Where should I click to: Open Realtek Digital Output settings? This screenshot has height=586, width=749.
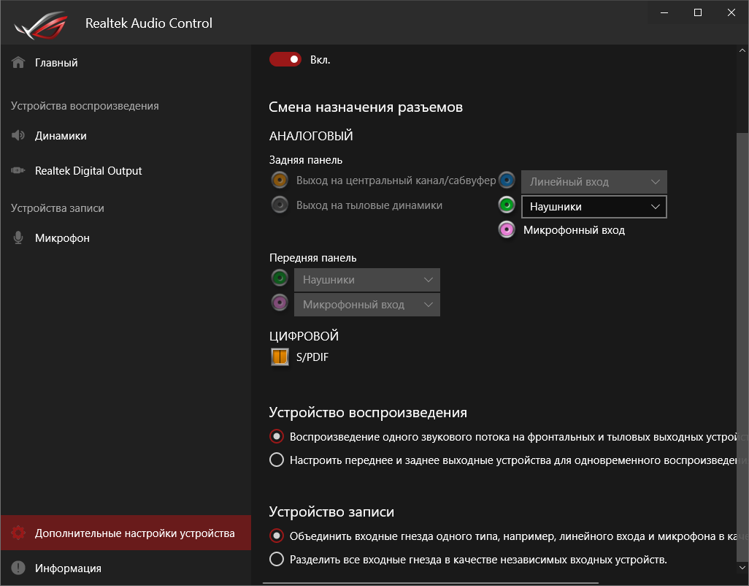[88, 171]
